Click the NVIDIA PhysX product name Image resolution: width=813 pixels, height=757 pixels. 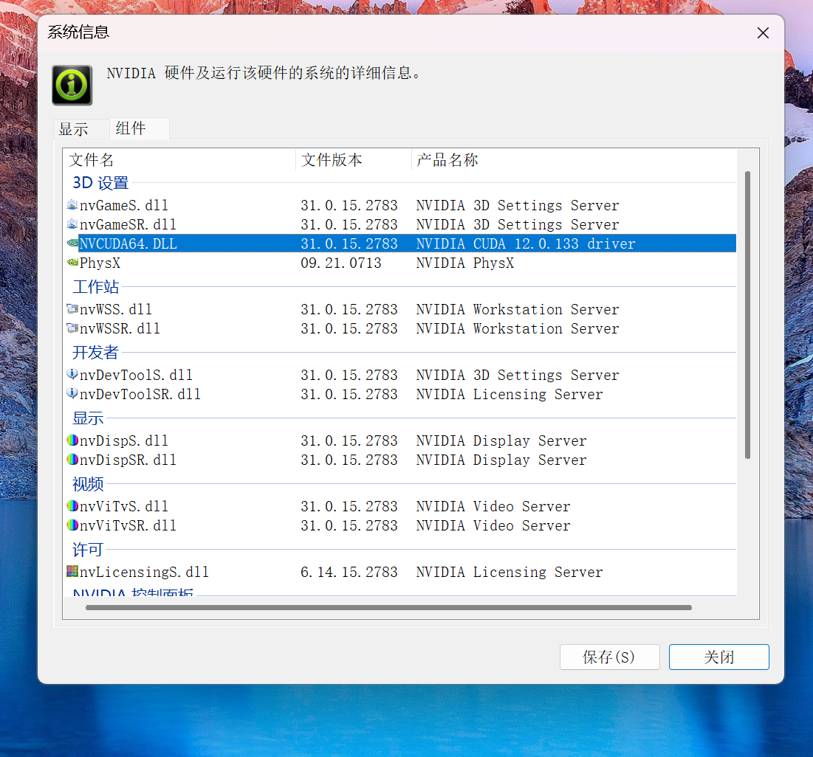point(464,263)
